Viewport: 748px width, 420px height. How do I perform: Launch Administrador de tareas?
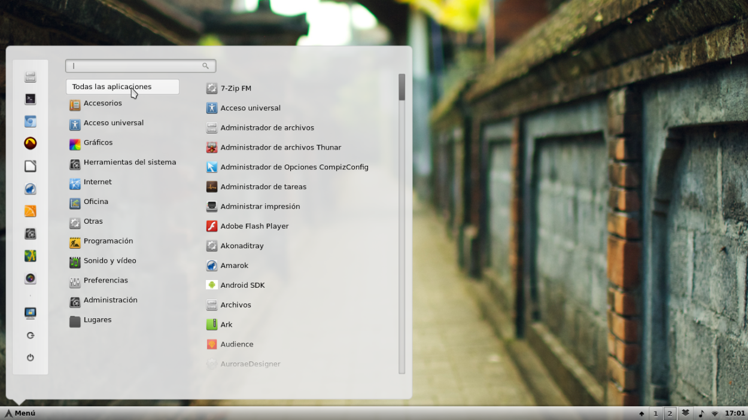click(x=256, y=187)
